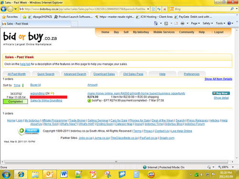Viewport: 239px width, 179px height.
Task: Open Favorites star button
Action: tap(10, 17)
